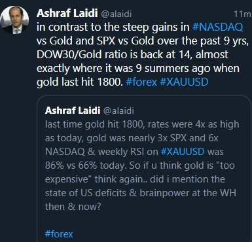Click the Ashraf Laidi name inside the quoted tweet
This screenshot has width=252, height=242.
[x=73, y=111]
